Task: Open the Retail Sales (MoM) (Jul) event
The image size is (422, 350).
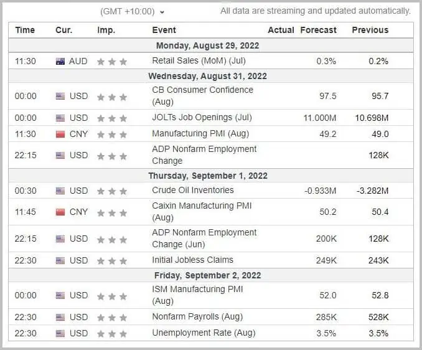Action: click(x=199, y=60)
